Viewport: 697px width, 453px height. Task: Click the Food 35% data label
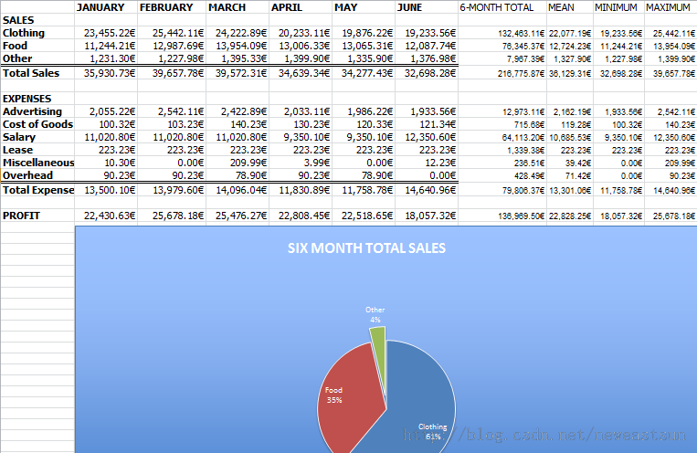tap(333, 395)
